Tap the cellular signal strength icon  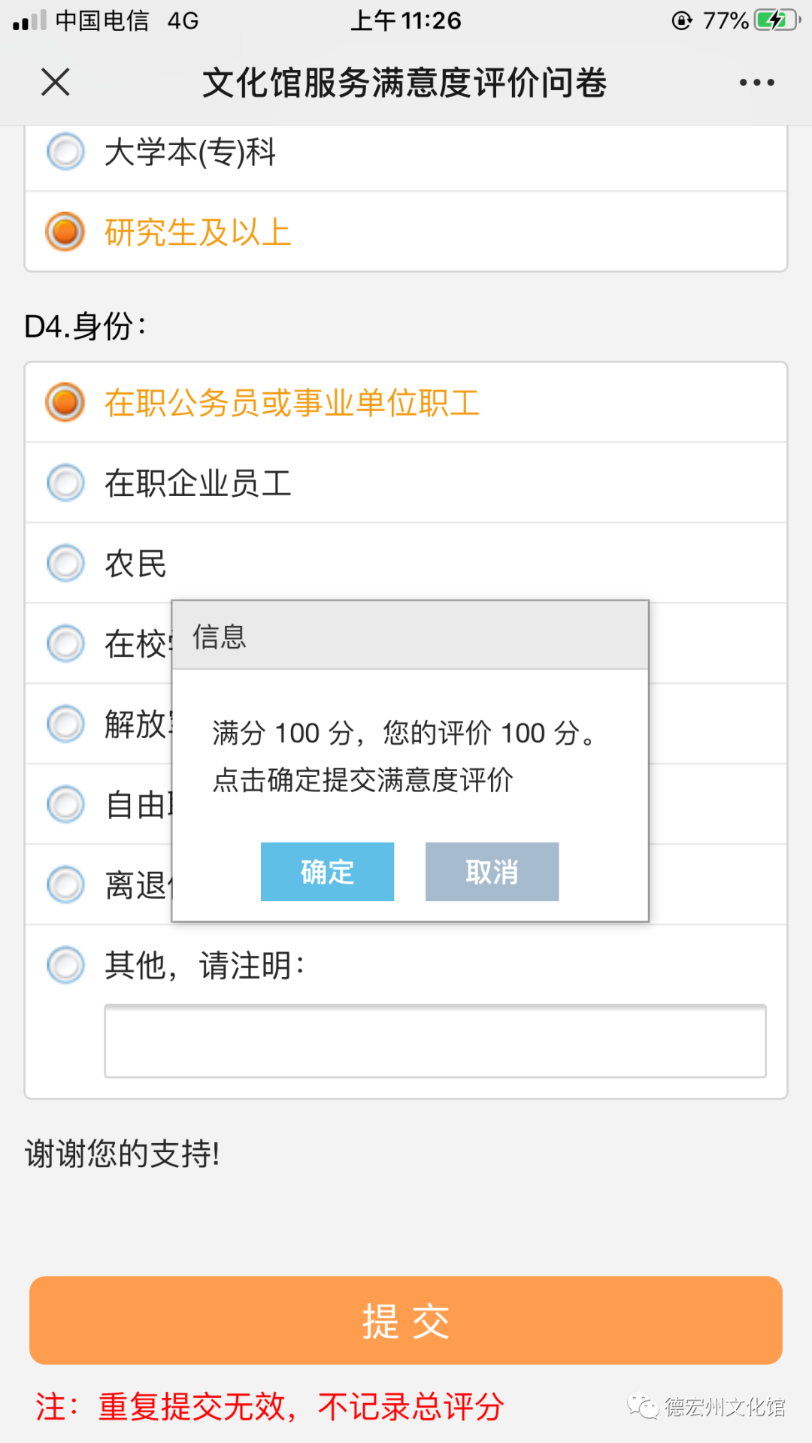coord(29,20)
